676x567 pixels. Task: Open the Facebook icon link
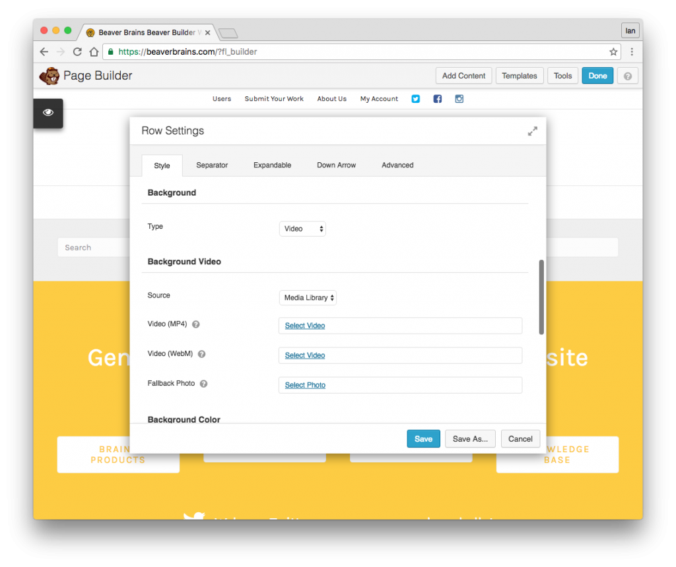(437, 99)
